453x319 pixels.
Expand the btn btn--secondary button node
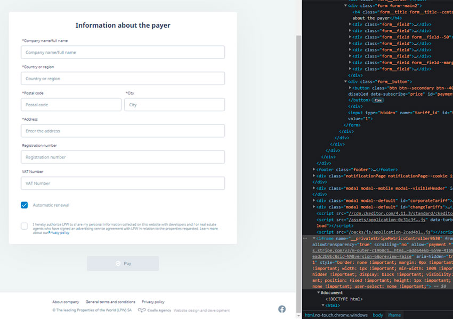tap(350, 88)
